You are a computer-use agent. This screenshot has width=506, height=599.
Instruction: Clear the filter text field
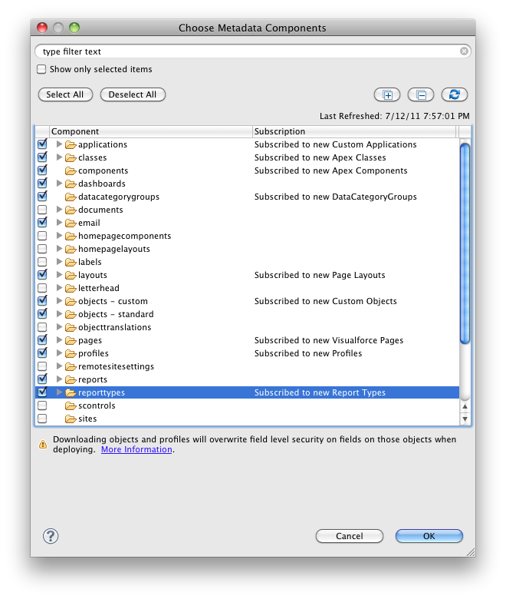click(464, 51)
